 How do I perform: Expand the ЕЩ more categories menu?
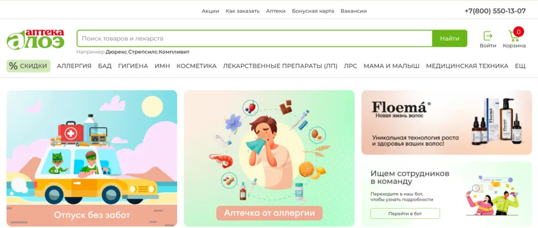point(520,66)
